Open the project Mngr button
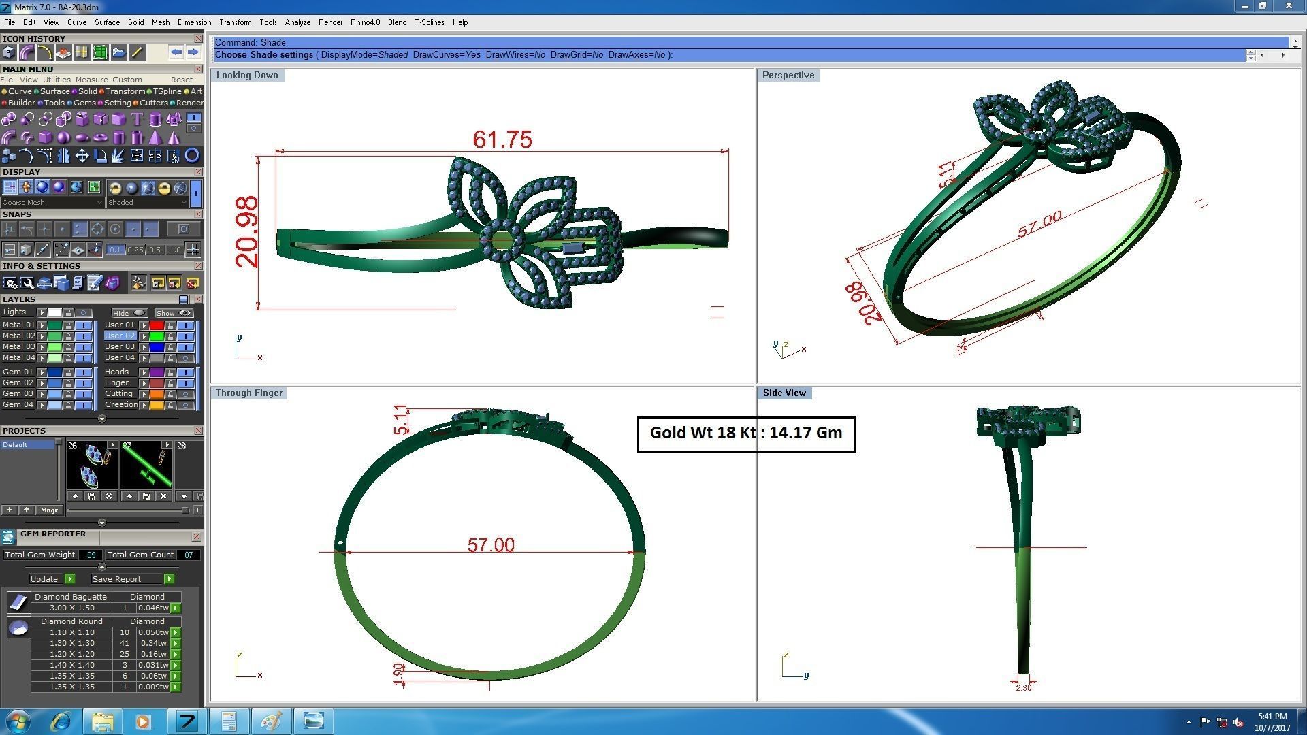The width and height of the screenshot is (1307, 735). point(50,510)
